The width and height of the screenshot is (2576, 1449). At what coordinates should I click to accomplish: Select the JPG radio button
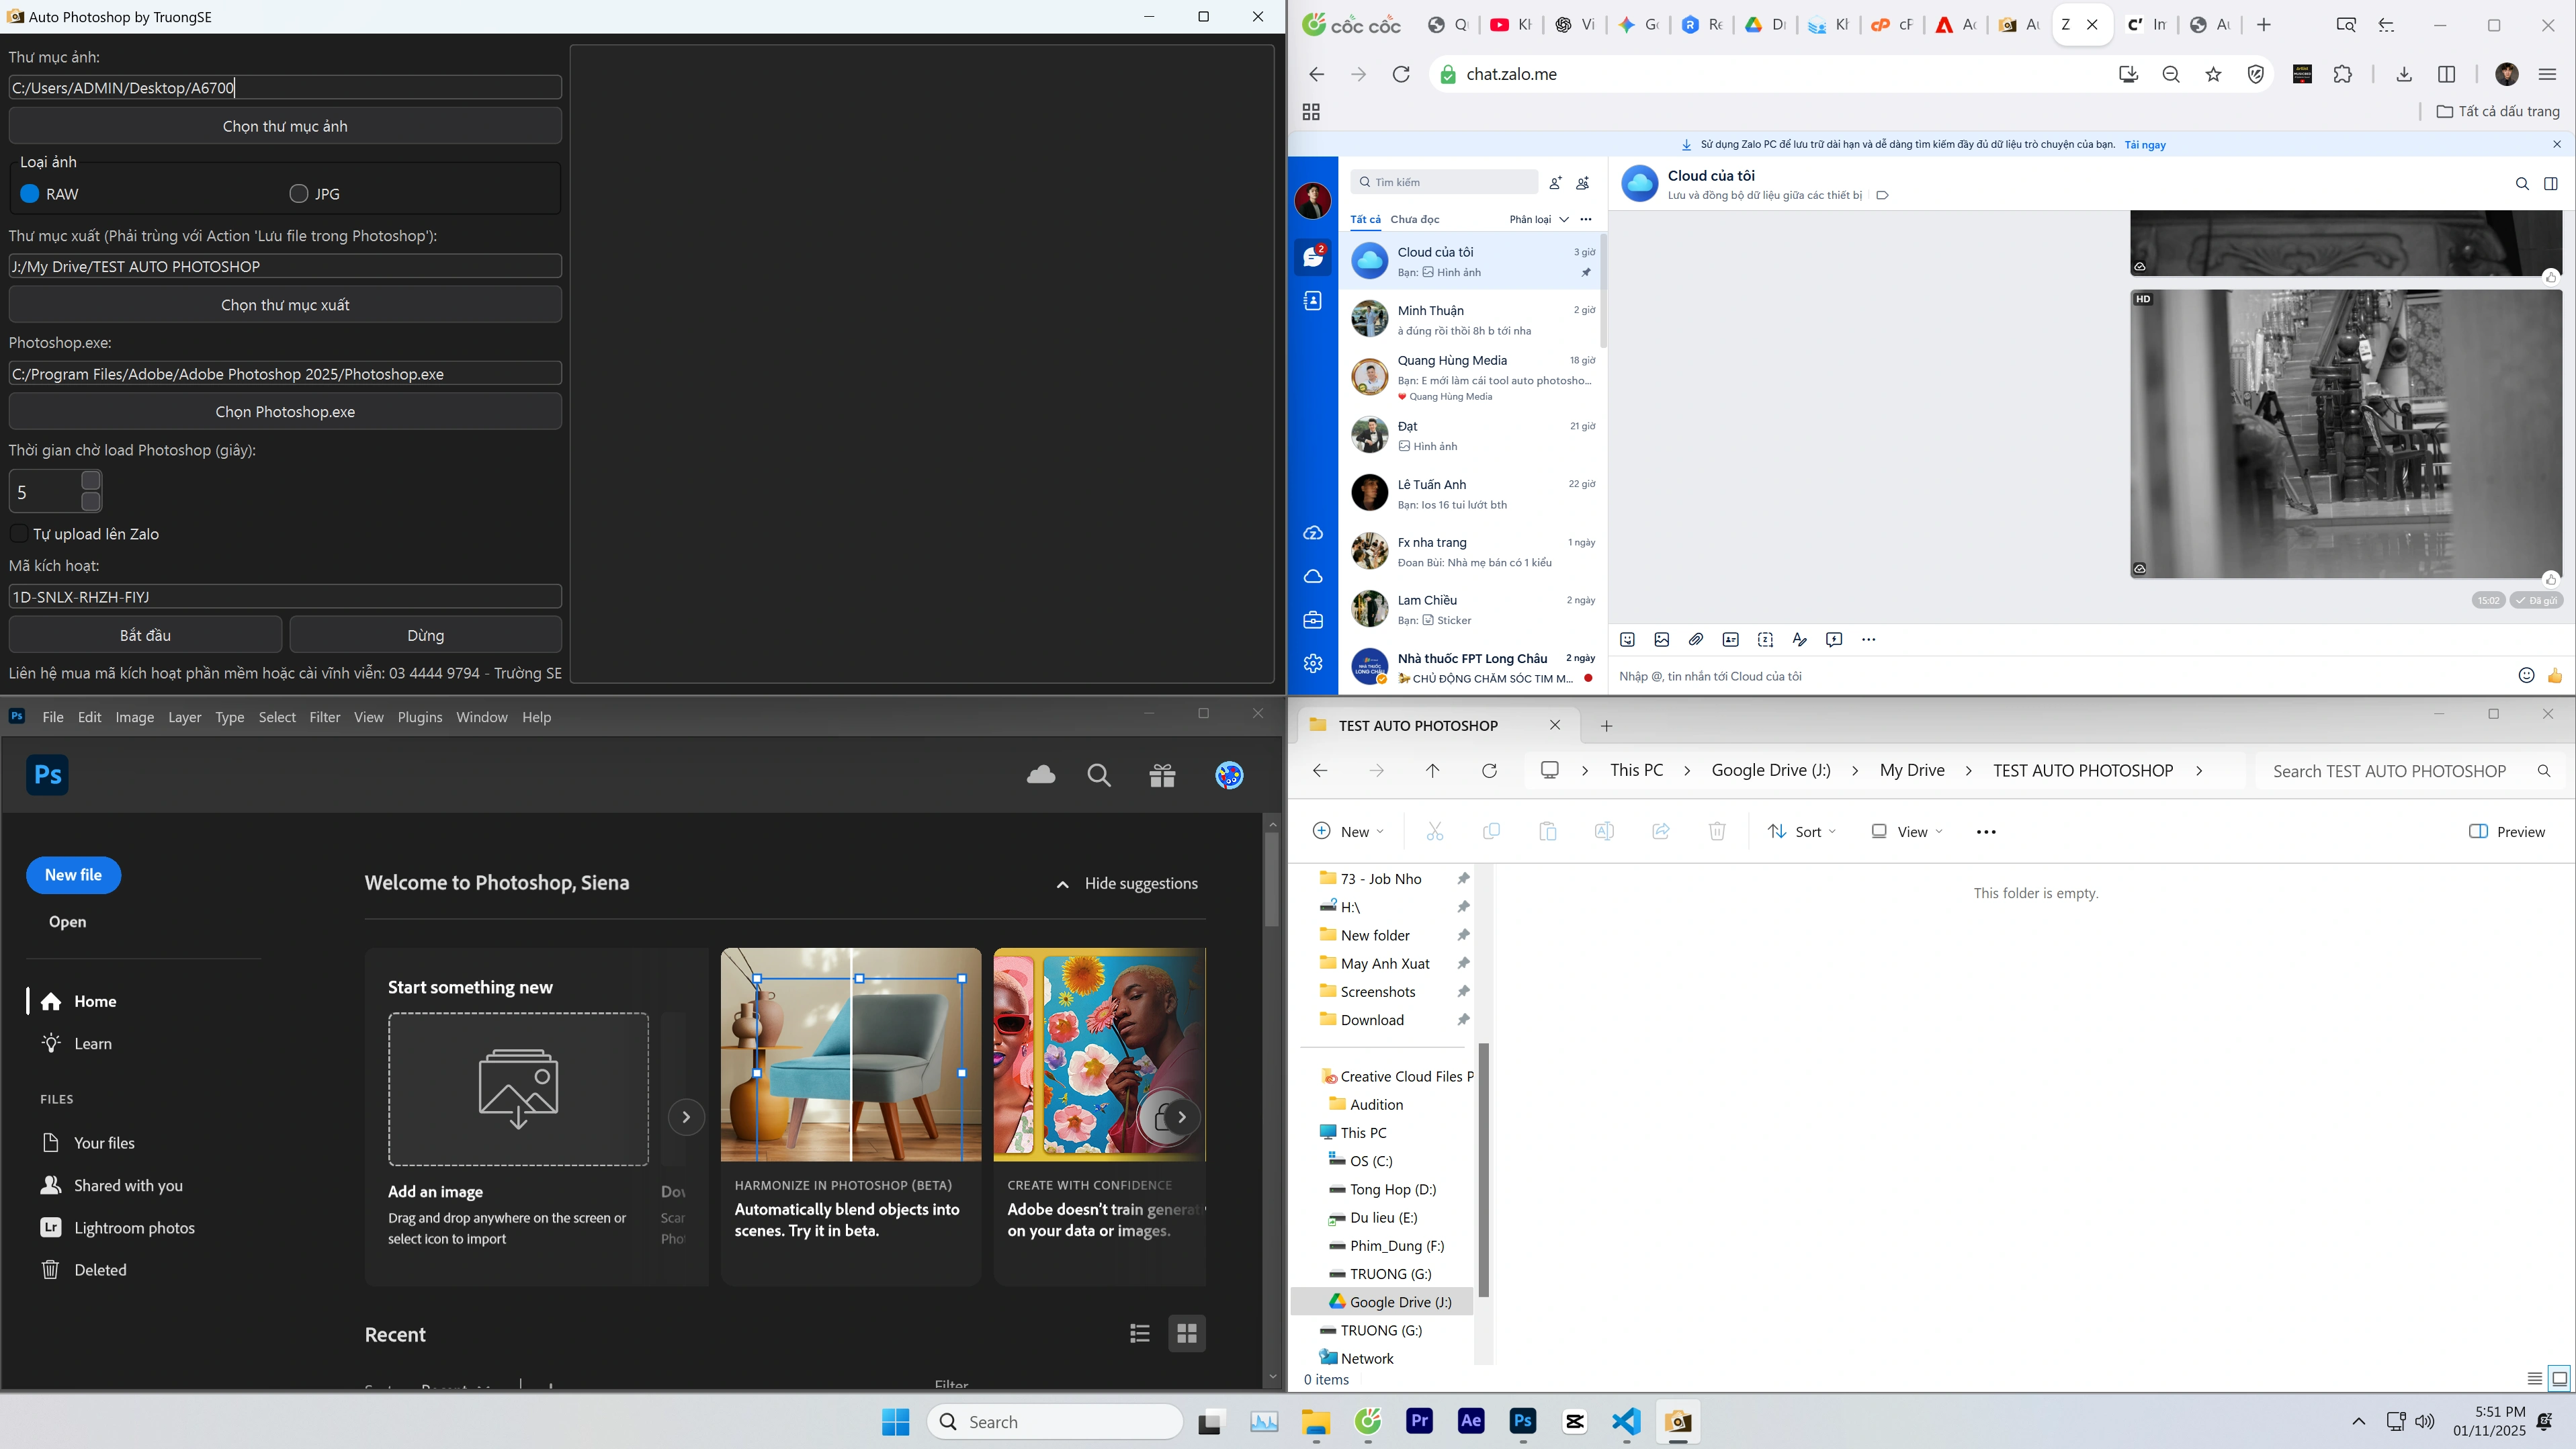pos(299,194)
